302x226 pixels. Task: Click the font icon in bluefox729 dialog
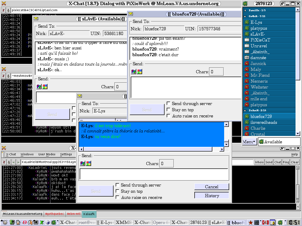click(x=134, y=72)
